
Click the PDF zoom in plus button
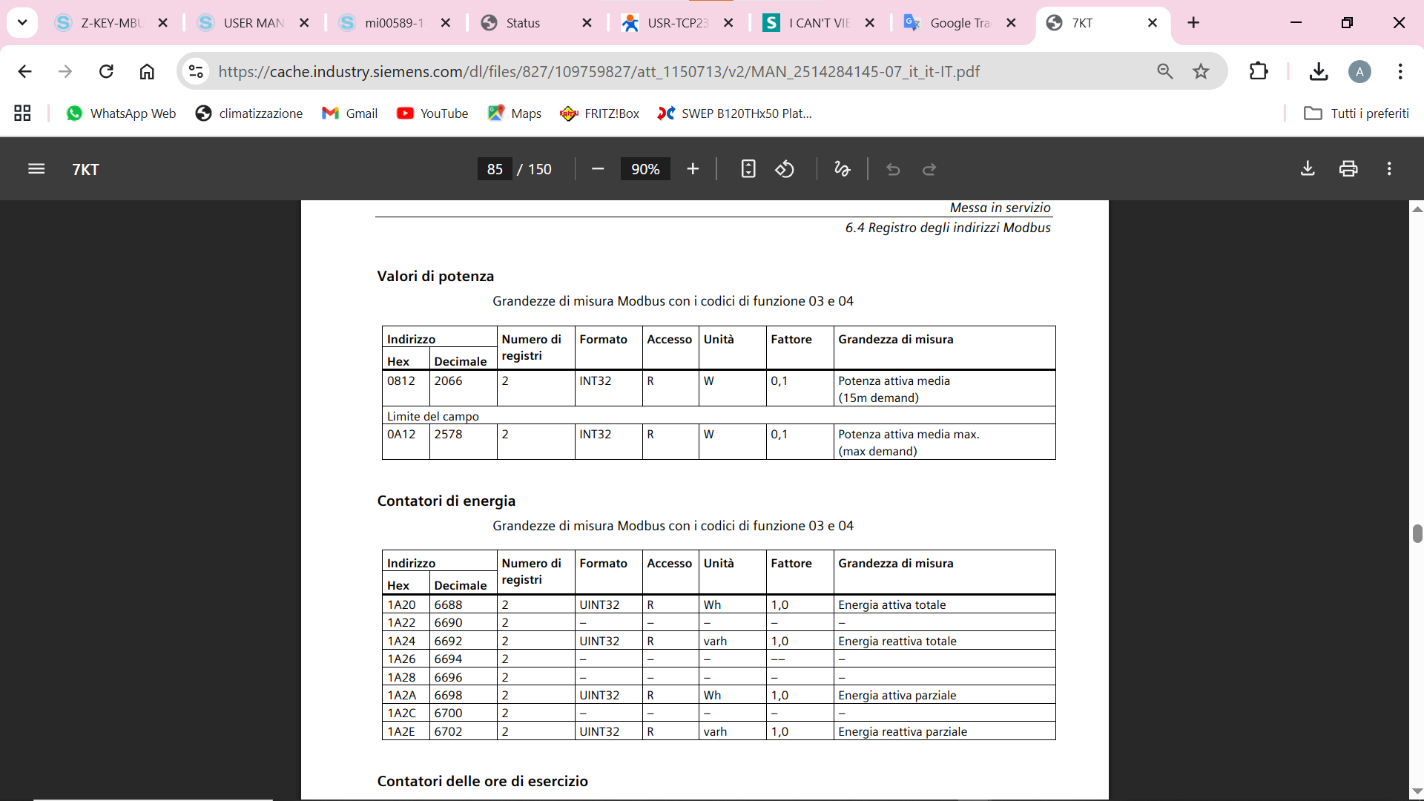(x=693, y=169)
